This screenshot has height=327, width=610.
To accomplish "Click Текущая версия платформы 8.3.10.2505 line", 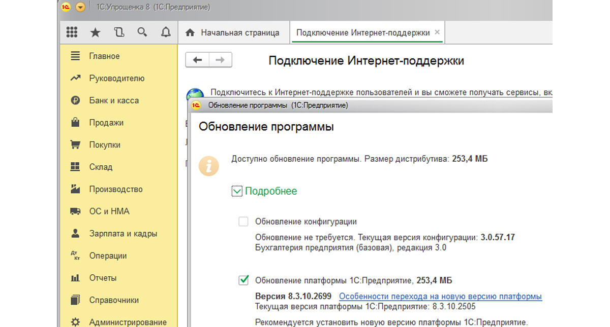I will [365, 306].
